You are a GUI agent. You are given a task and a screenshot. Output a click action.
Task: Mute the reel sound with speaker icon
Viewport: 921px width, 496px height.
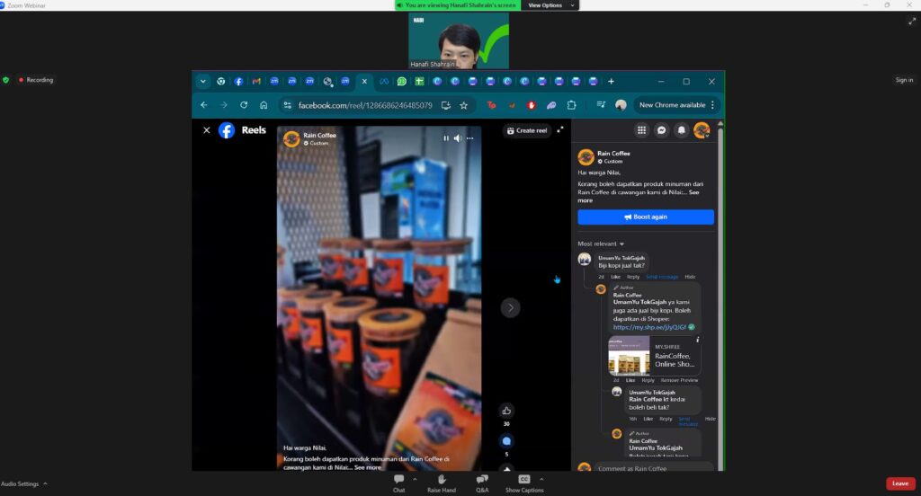point(457,138)
